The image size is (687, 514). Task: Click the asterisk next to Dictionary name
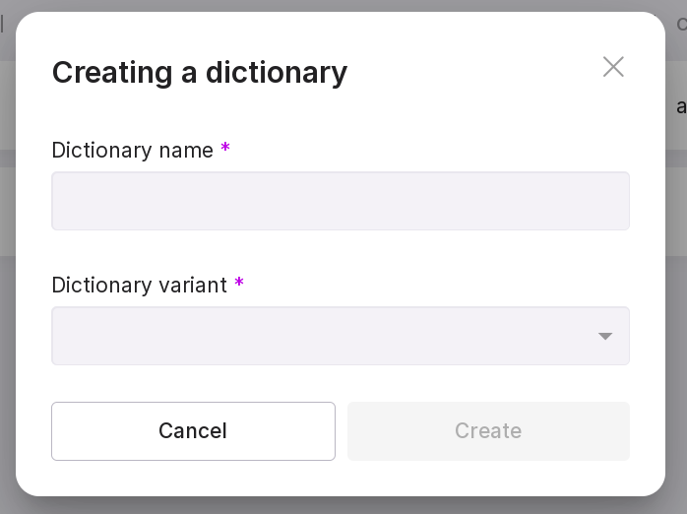tap(225, 149)
